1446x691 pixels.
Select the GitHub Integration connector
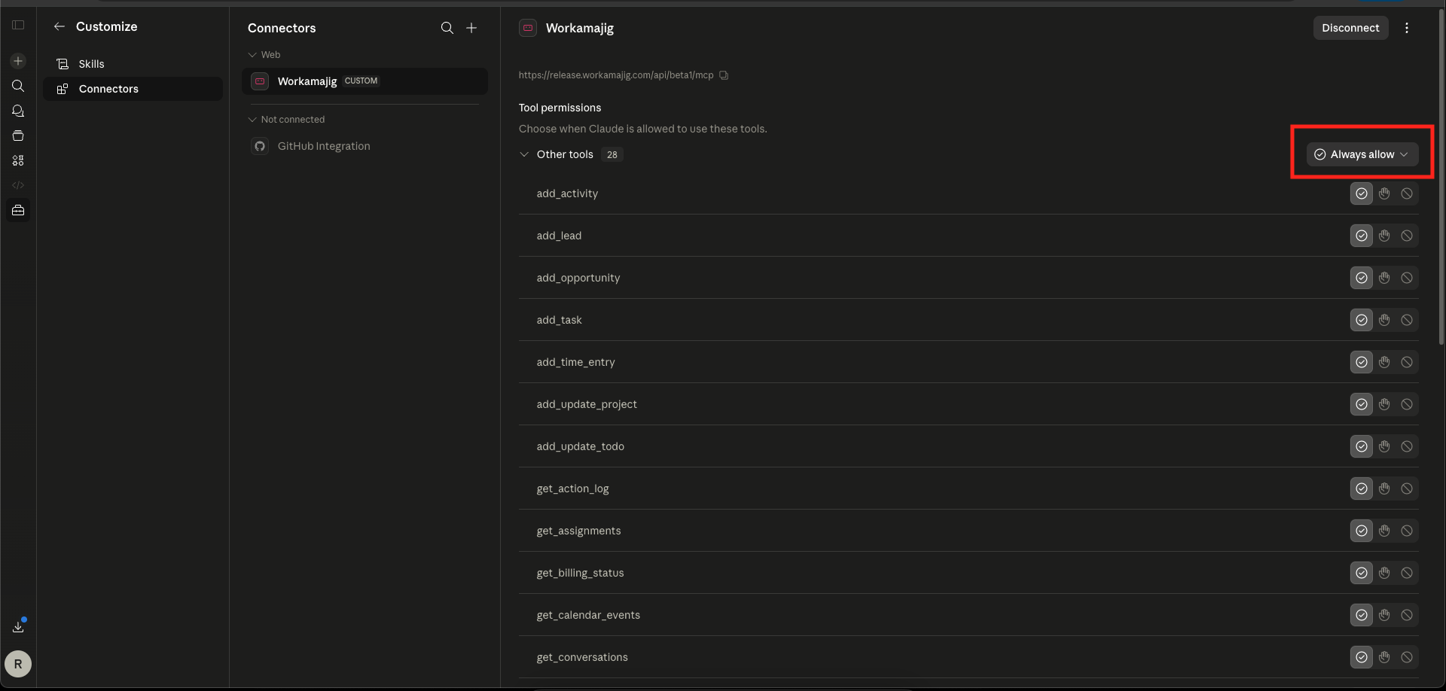click(365, 146)
